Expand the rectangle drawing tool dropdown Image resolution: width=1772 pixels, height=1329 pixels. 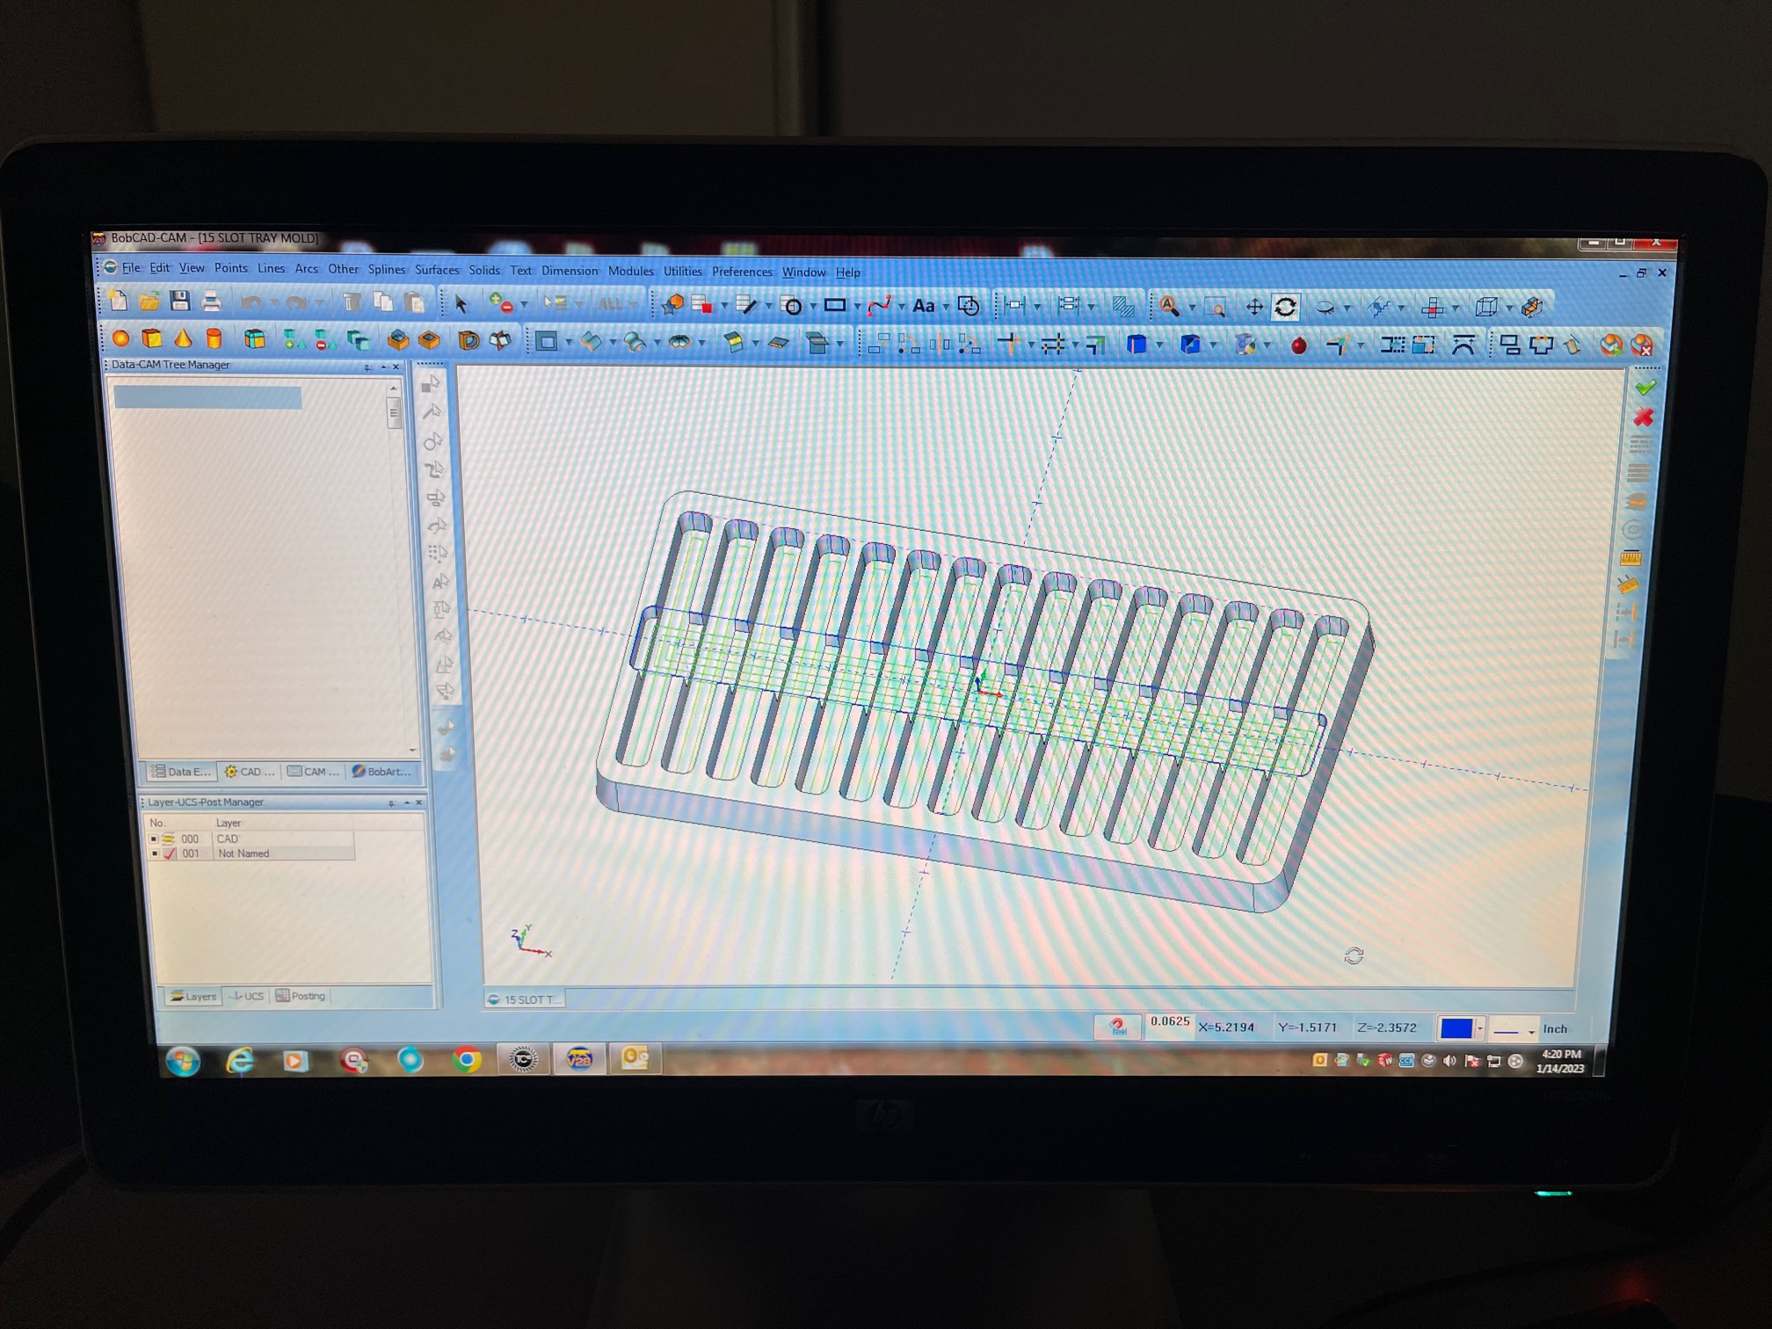859,306
